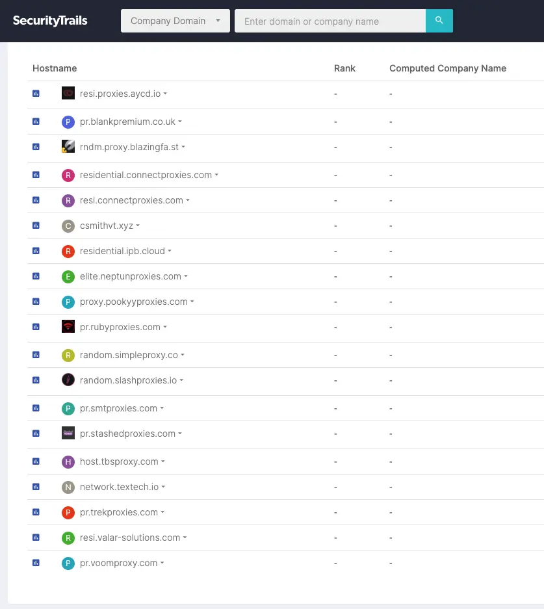This screenshot has height=609, width=544.
Task: Click the red favicon of pr.trekproxies.com
Action: (68, 512)
